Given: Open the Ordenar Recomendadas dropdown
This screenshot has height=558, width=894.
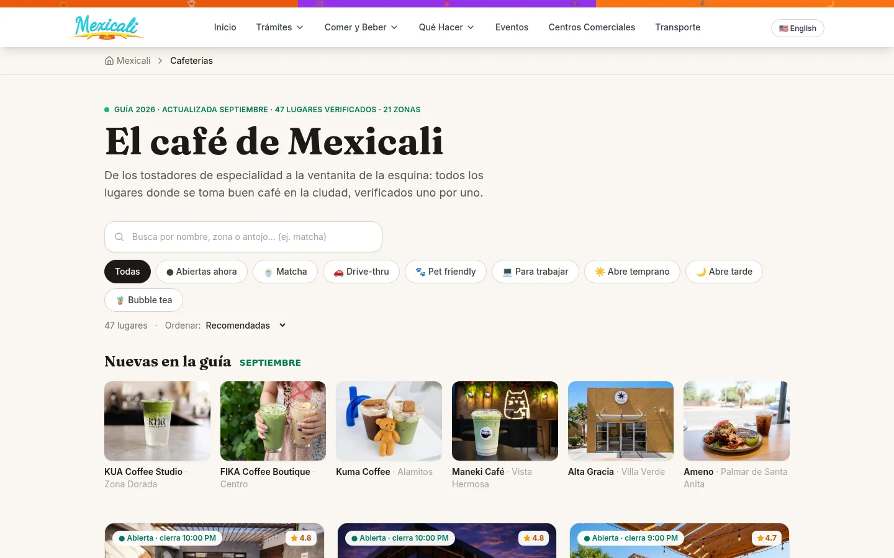Looking at the screenshot, I should click(246, 325).
